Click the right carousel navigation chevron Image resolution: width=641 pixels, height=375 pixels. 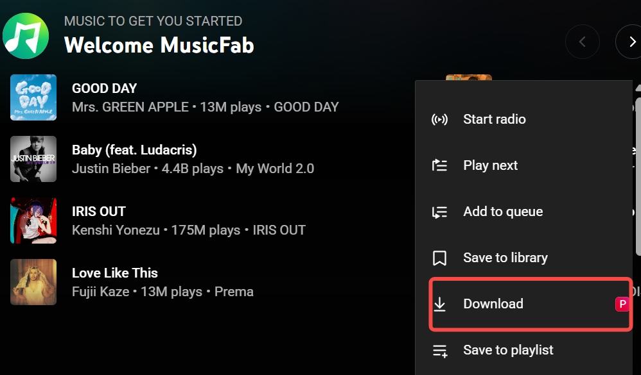tap(631, 41)
